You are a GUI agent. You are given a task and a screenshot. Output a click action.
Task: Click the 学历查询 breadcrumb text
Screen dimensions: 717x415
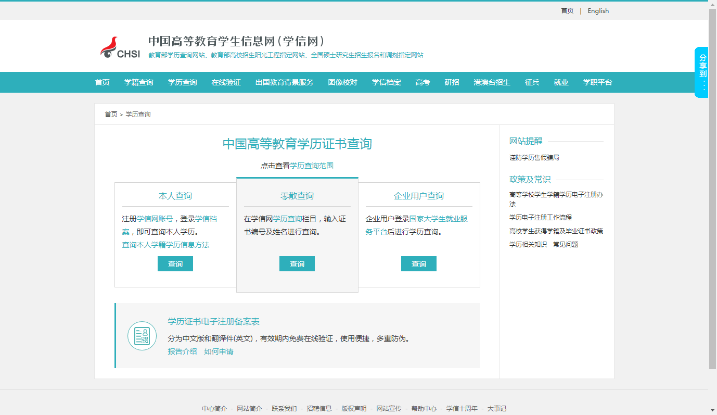[138, 115]
